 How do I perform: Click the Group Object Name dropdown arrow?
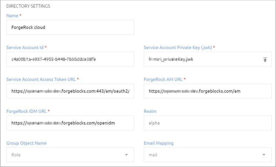126,155
